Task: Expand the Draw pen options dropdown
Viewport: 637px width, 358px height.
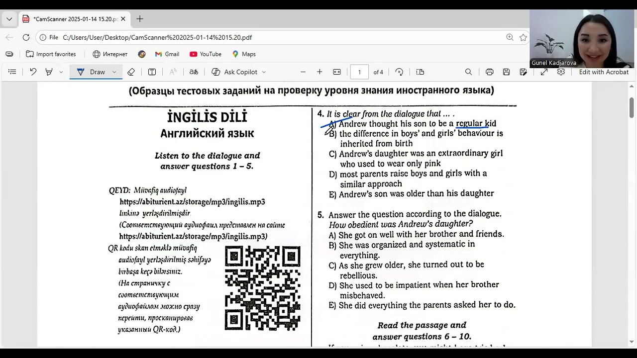Action: pos(114,72)
